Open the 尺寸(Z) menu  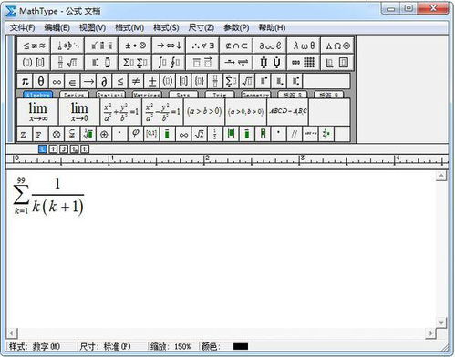[202, 28]
